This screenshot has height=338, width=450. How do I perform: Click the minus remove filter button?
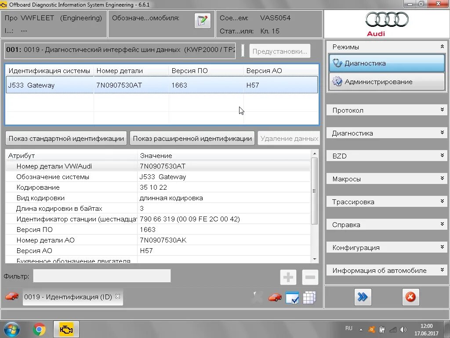(x=310, y=277)
